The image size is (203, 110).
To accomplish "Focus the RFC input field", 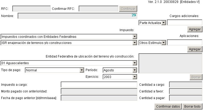I will point(31,9).
